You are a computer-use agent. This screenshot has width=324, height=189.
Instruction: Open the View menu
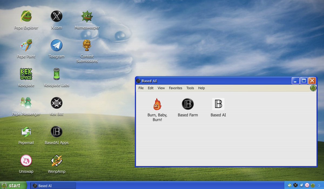[x=161, y=88]
